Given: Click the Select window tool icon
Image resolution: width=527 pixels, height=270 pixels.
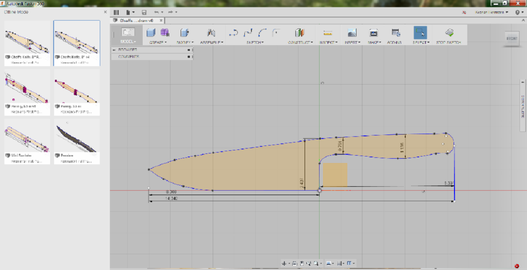Looking at the screenshot, I should (420, 32).
